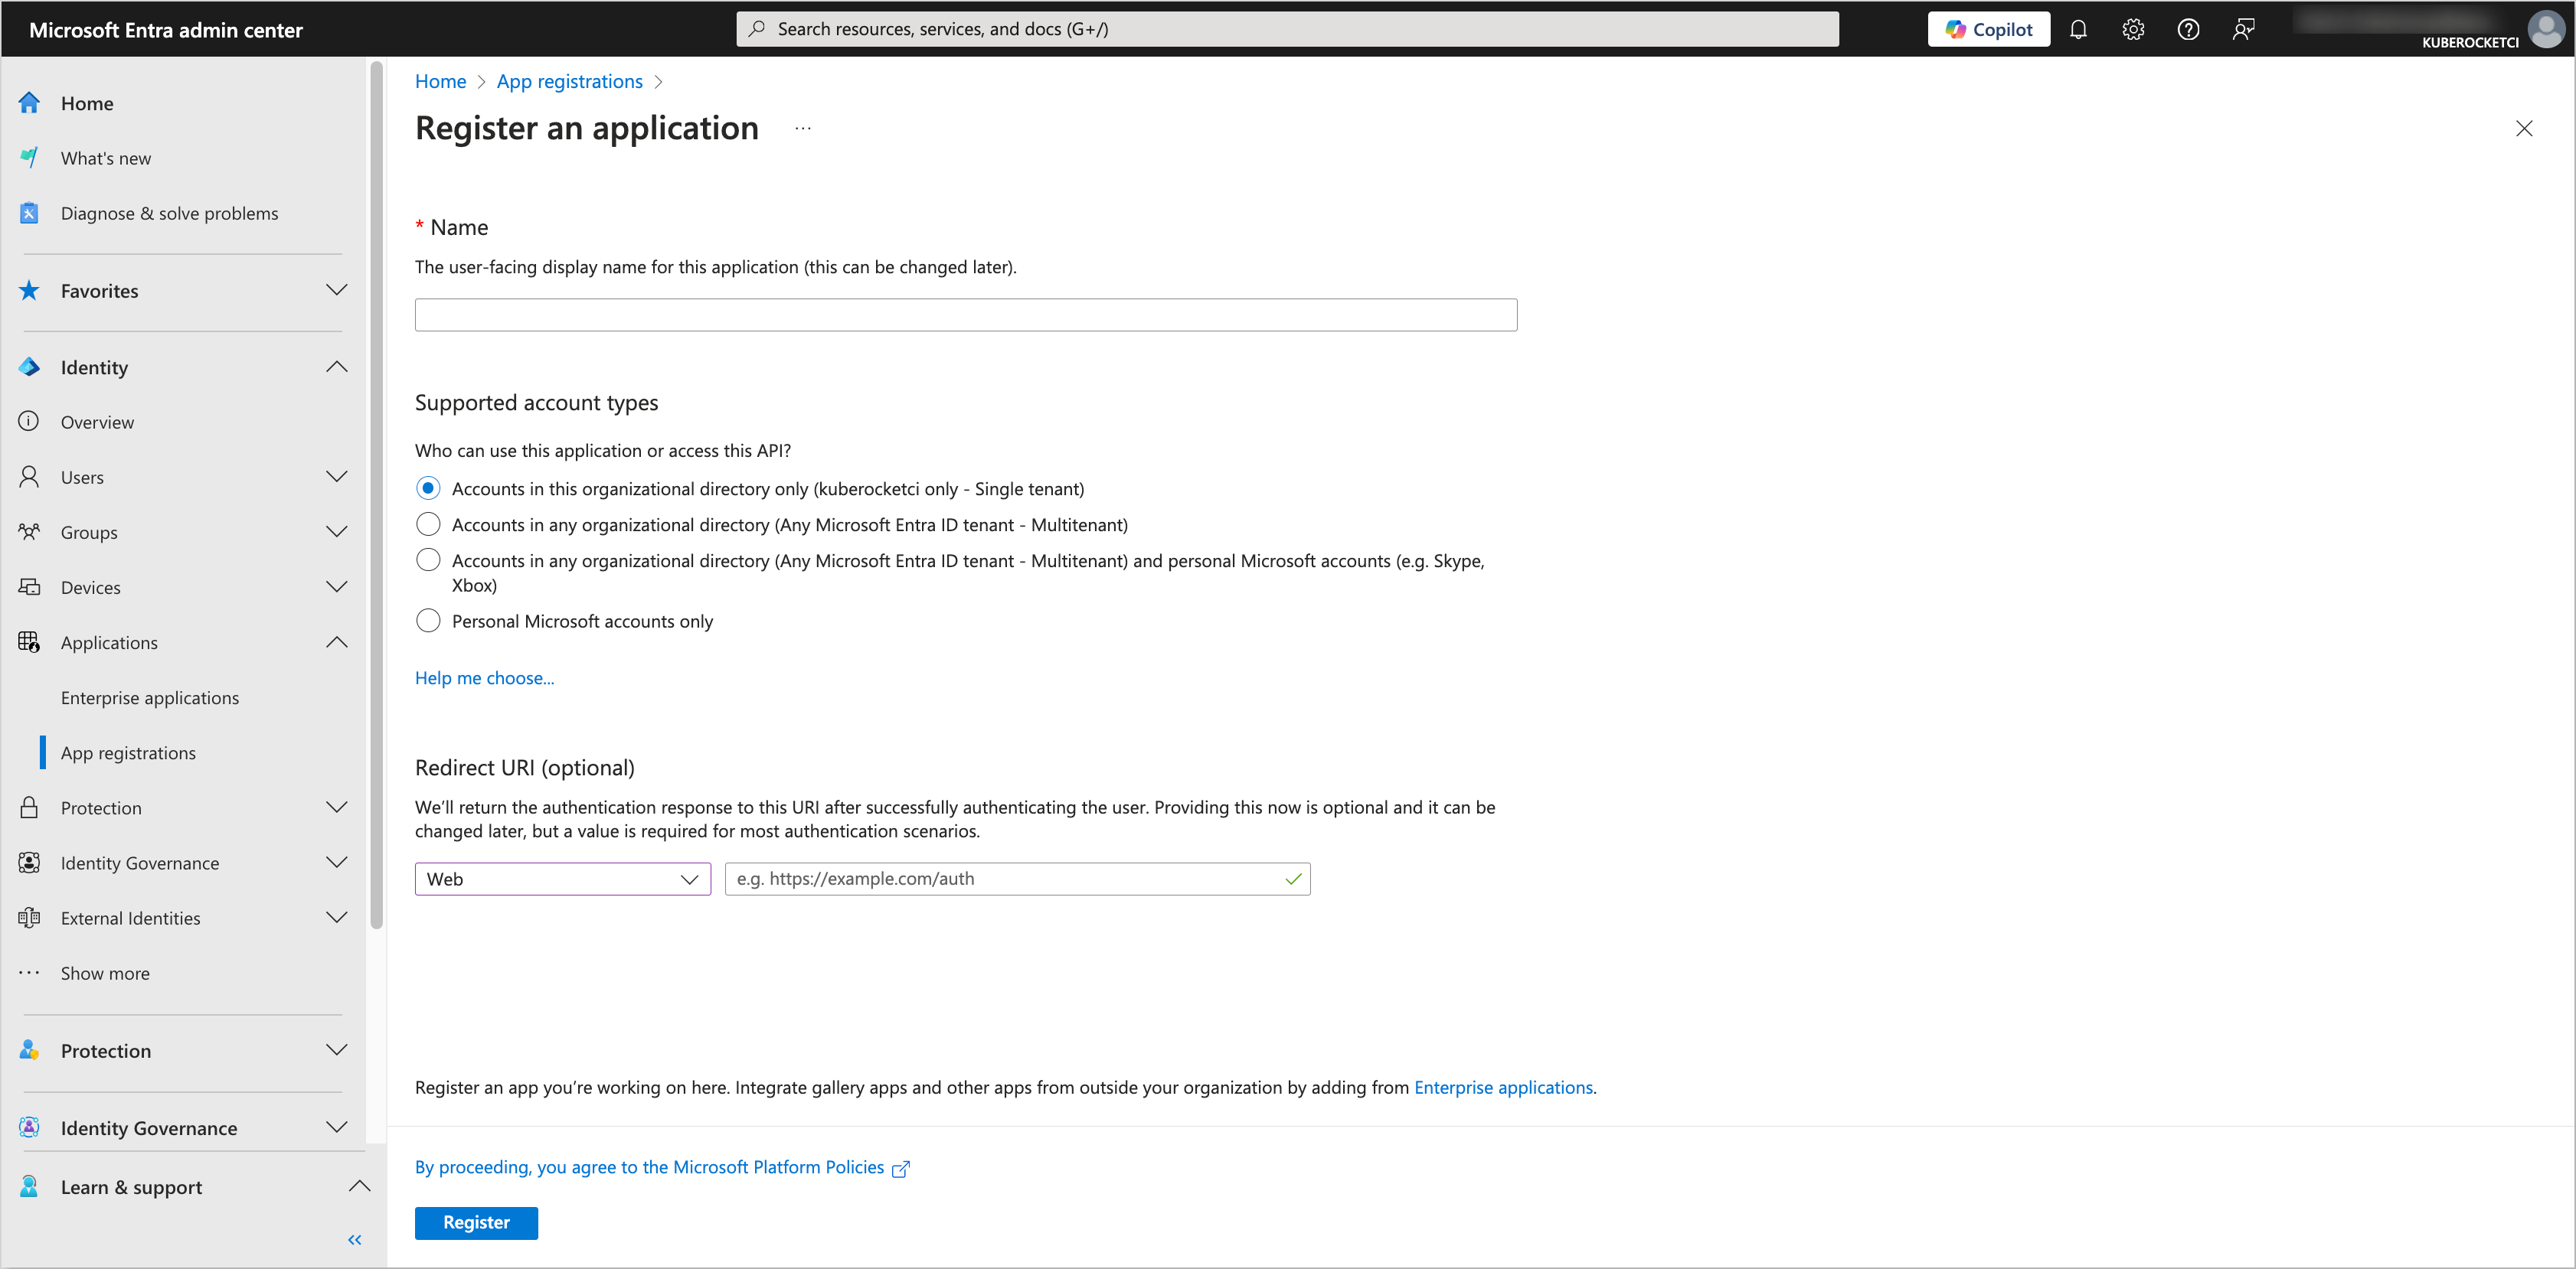Open App registrations menu item

click(129, 750)
